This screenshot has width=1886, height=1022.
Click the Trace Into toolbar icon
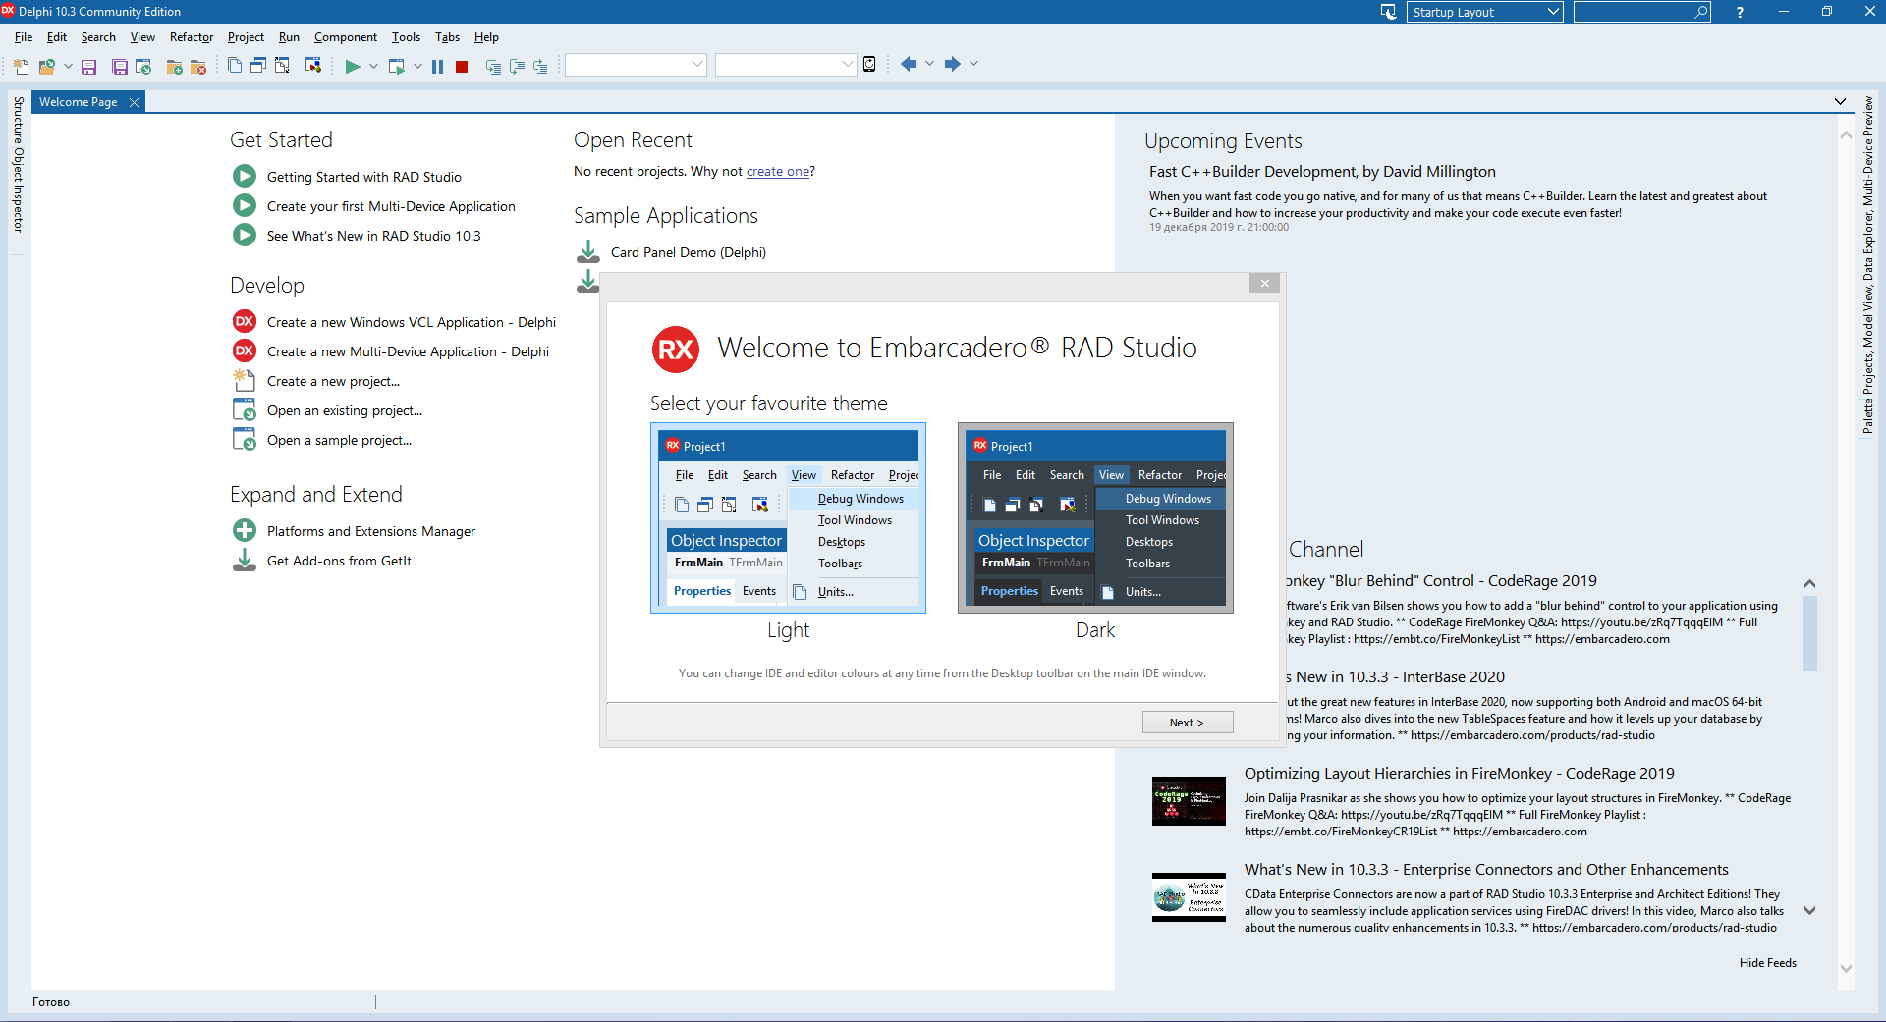[x=493, y=66]
